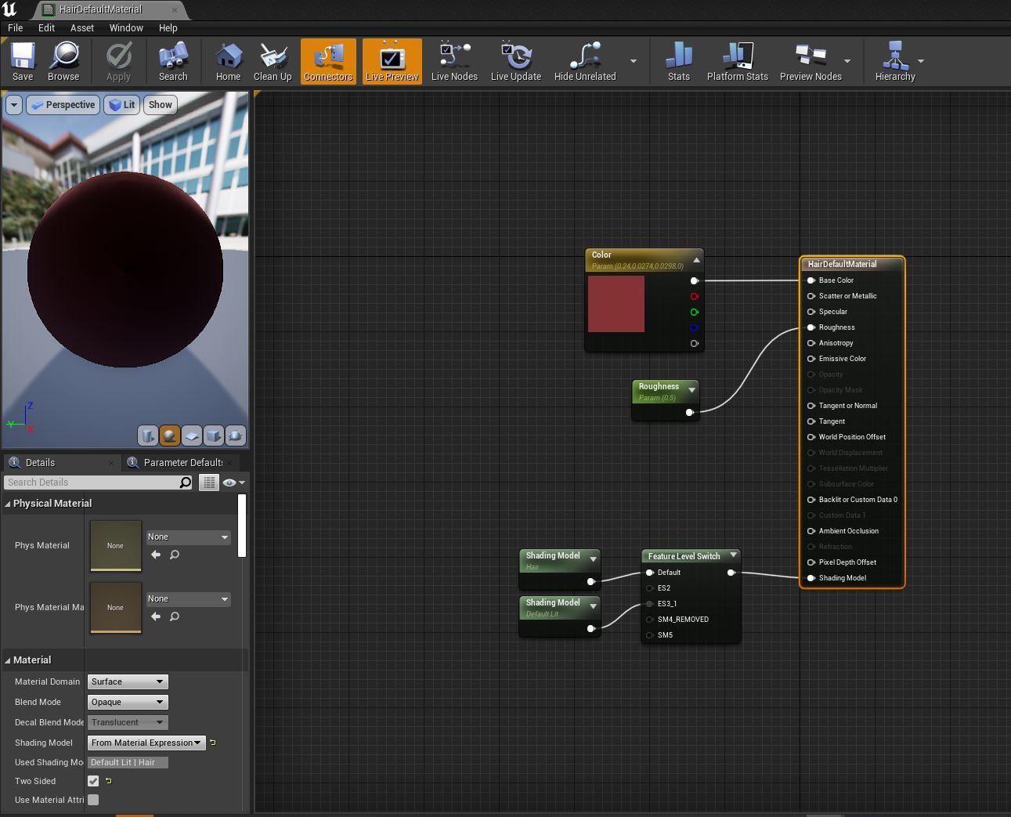Open Phys Material None dropdown
This screenshot has height=817, width=1011.
[188, 537]
